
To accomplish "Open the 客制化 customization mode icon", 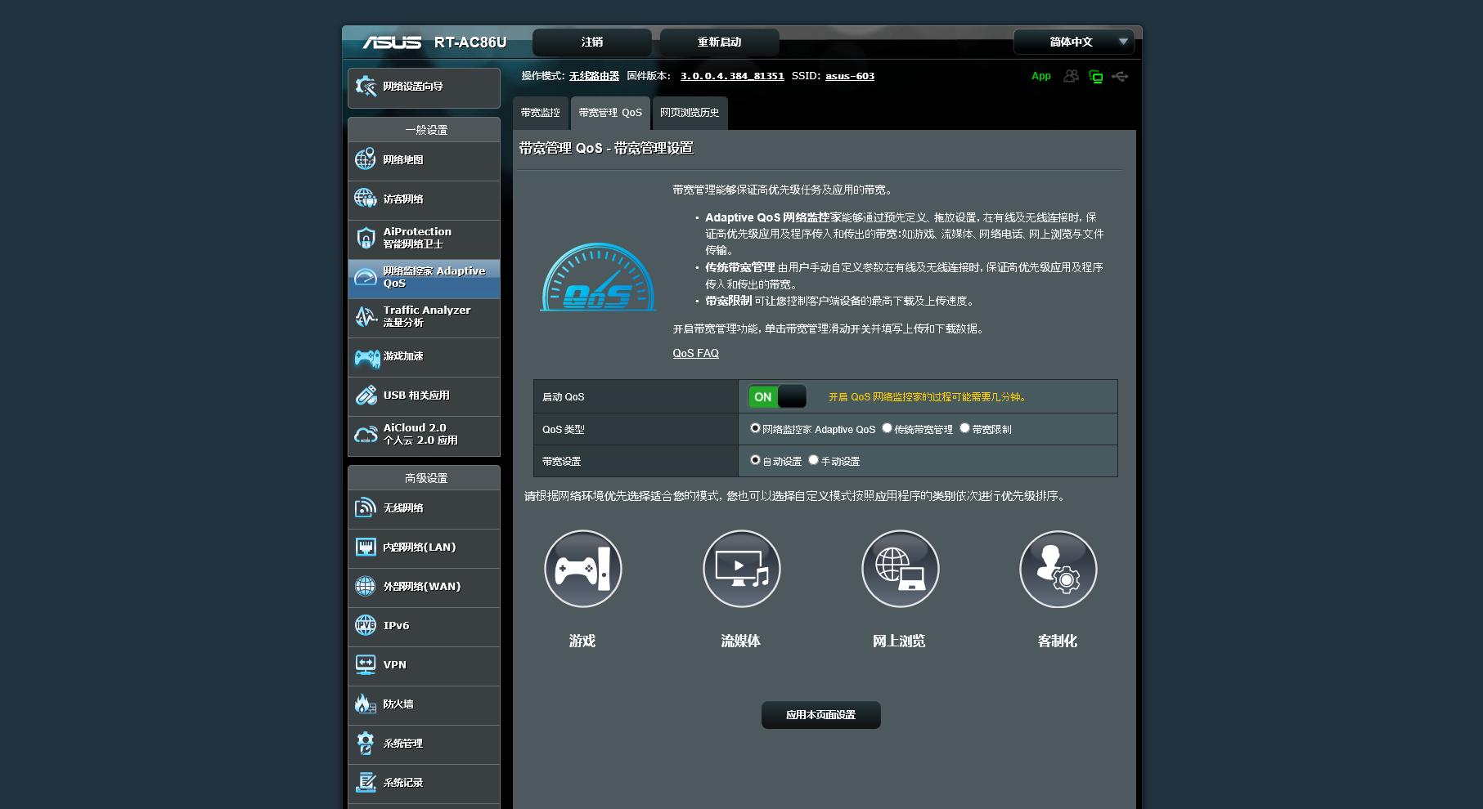I will (x=1058, y=569).
